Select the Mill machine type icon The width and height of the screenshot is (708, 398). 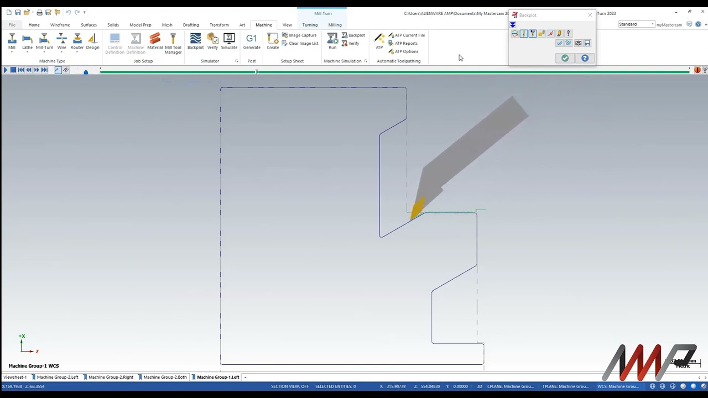coord(12,38)
